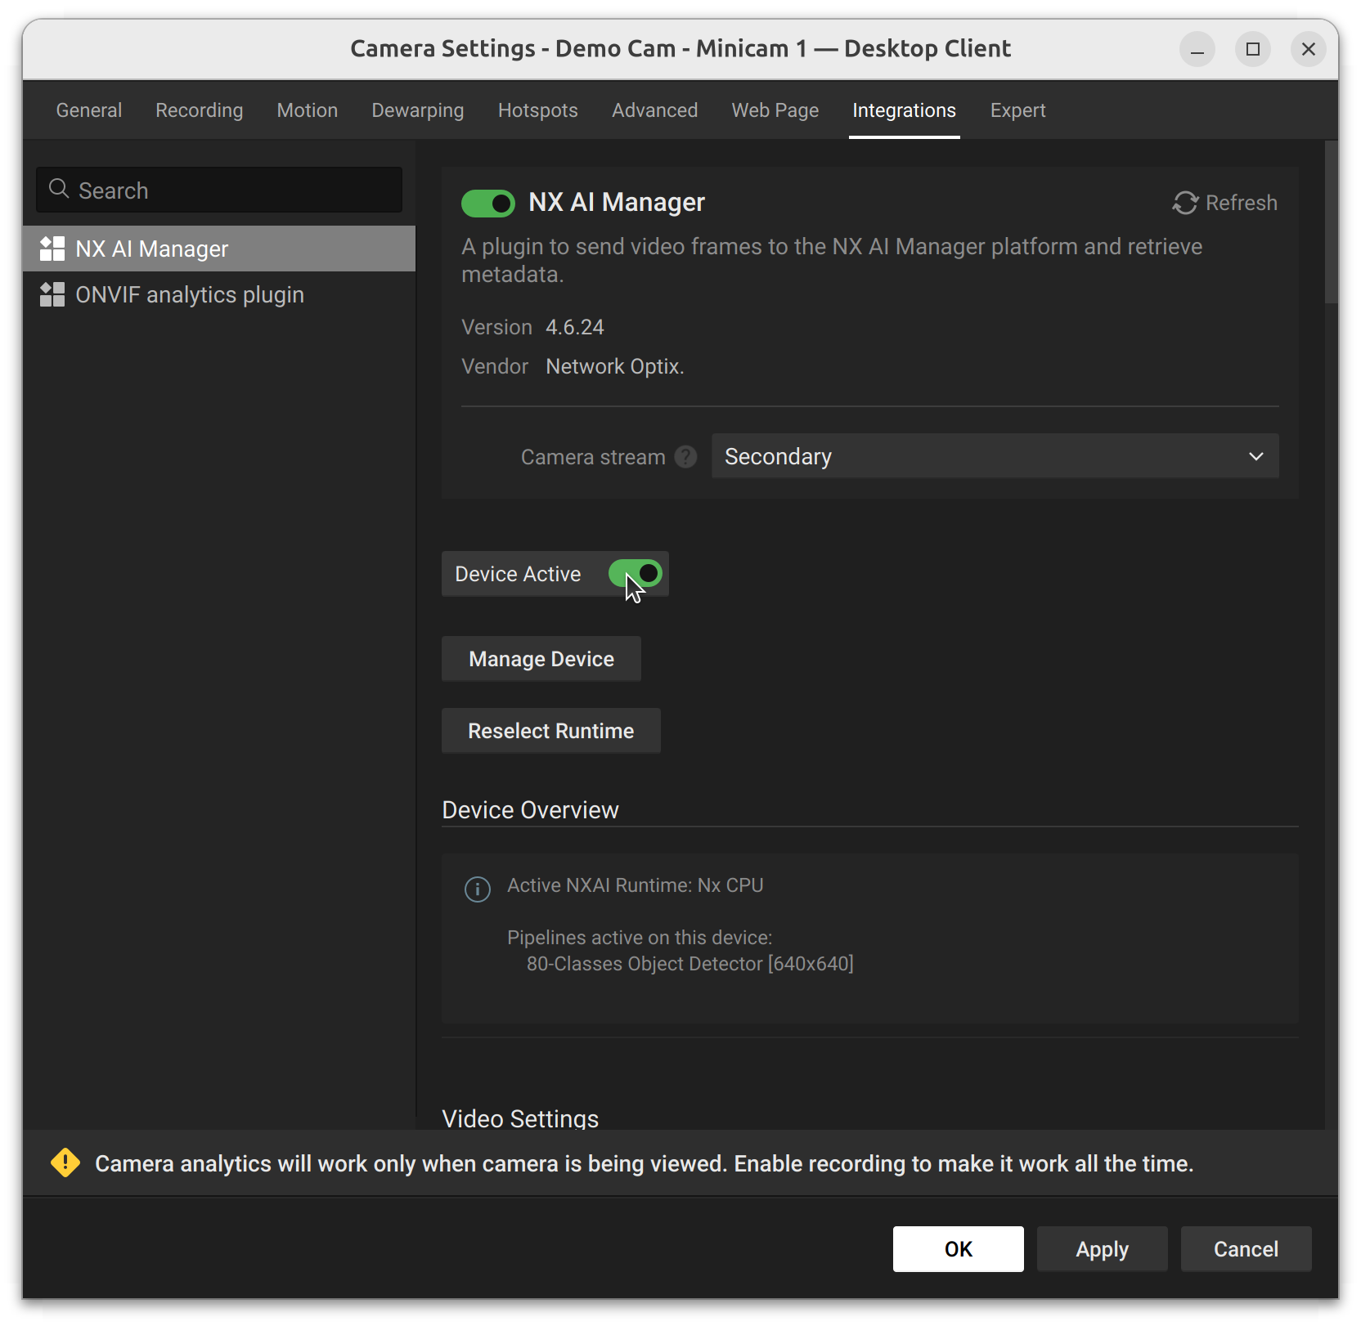The image size is (1361, 1326).
Task: Click the Reselect Runtime button
Action: (550, 731)
